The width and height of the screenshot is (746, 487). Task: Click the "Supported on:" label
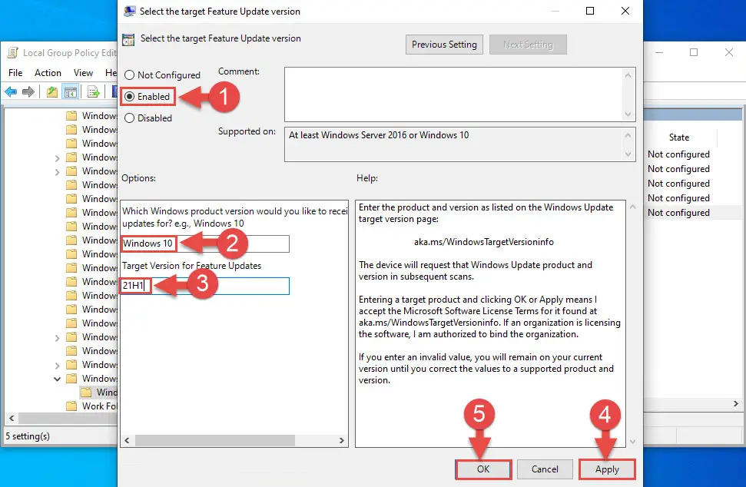pyautogui.click(x=247, y=131)
